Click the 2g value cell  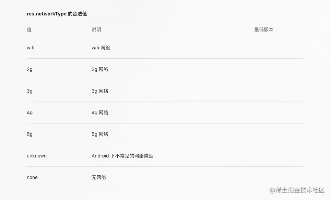click(29, 70)
